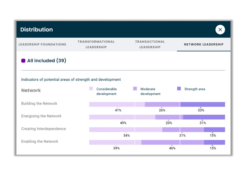This screenshot has height=176, width=247.
Task: Open the Transformational Leadership tab
Action: [x=96, y=44]
